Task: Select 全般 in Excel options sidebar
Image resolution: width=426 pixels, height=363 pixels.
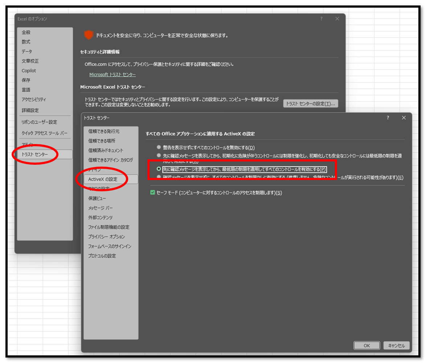Action: point(26,32)
